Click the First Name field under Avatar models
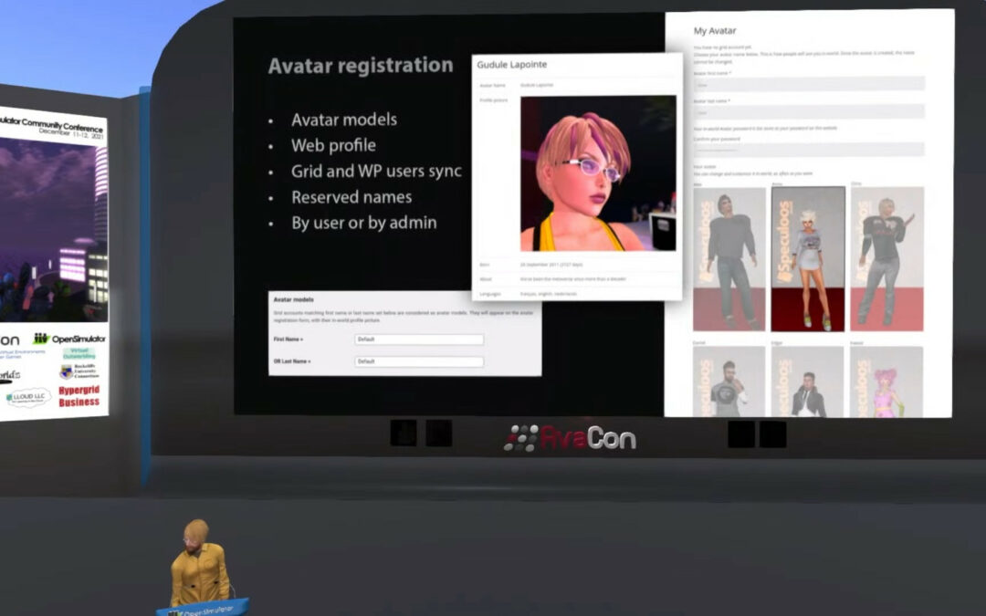Screen dimensions: 986x616 (419, 339)
